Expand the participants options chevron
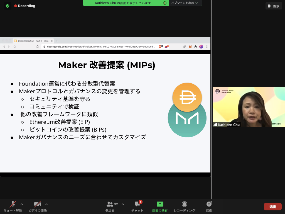Image resolution: width=285 pixels, height=214 pixels. (123, 204)
